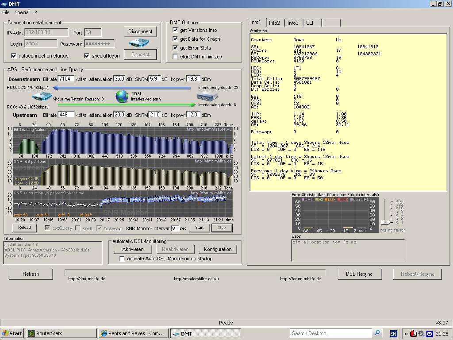
Task: Enable start DMT minimized checkbox
Action: tap(176, 57)
